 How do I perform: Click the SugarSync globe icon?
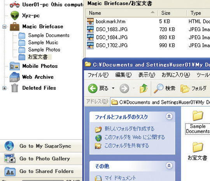(9, 146)
